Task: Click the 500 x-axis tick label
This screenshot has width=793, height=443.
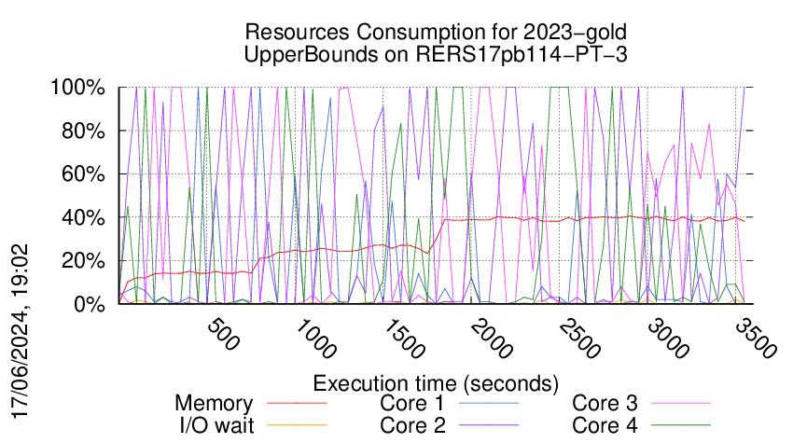Action: click(x=223, y=334)
